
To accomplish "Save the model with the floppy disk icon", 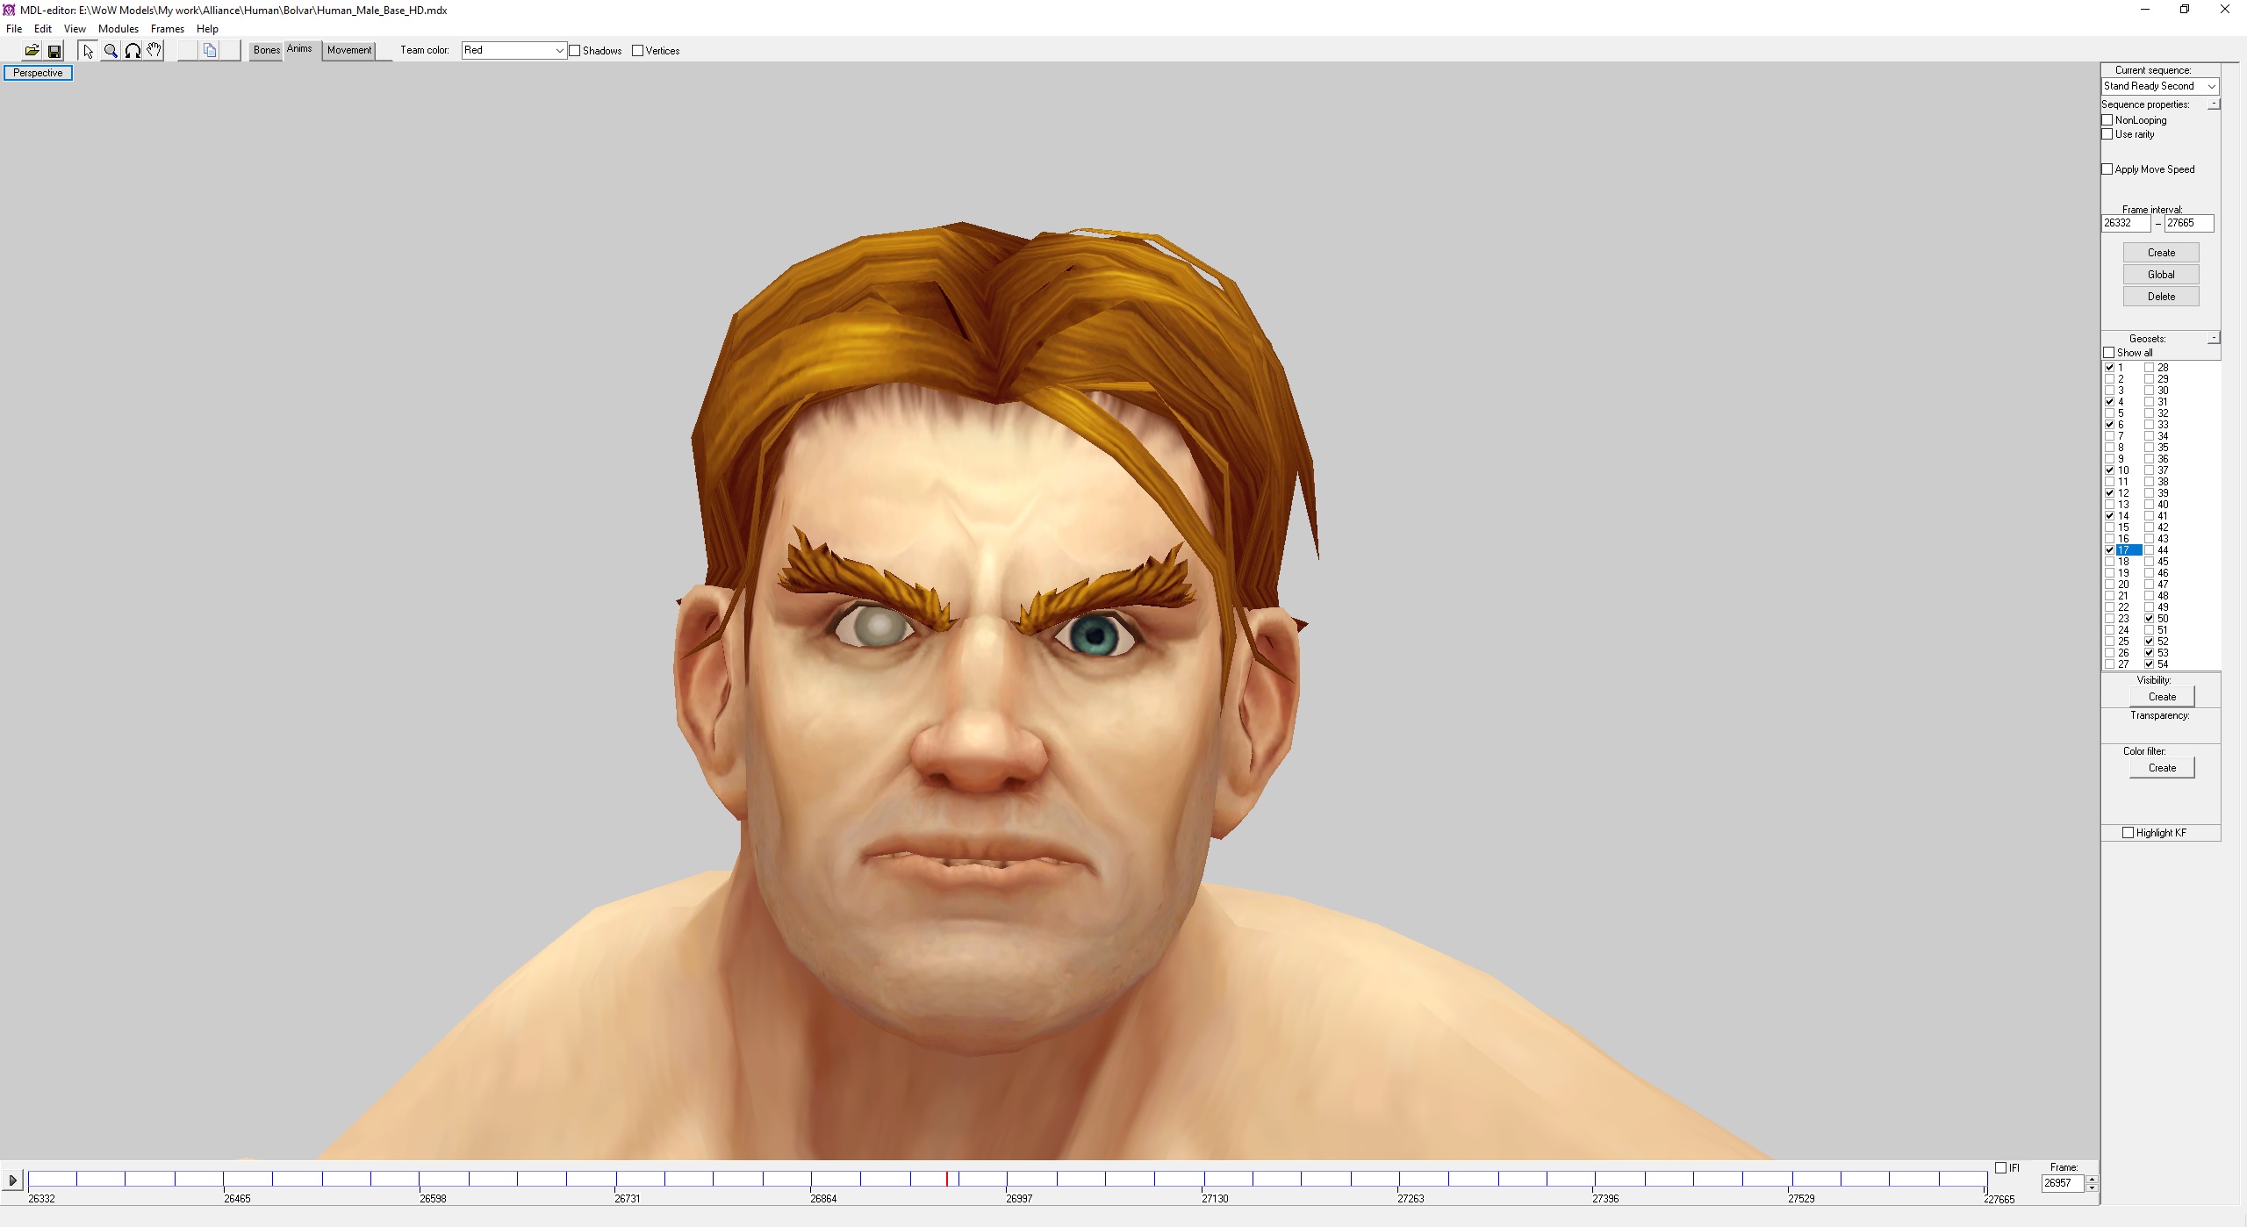I will coord(54,51).
